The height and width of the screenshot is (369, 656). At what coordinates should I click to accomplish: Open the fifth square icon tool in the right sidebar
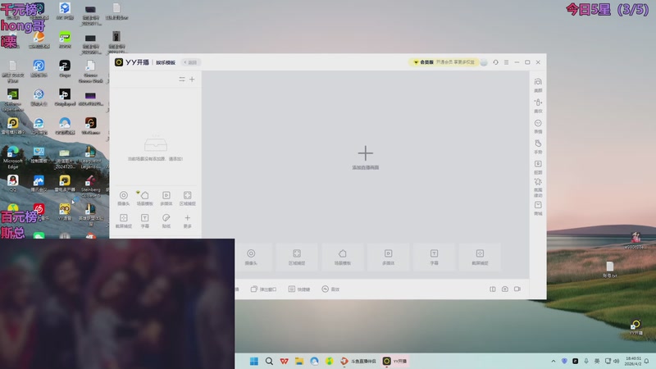538,167
